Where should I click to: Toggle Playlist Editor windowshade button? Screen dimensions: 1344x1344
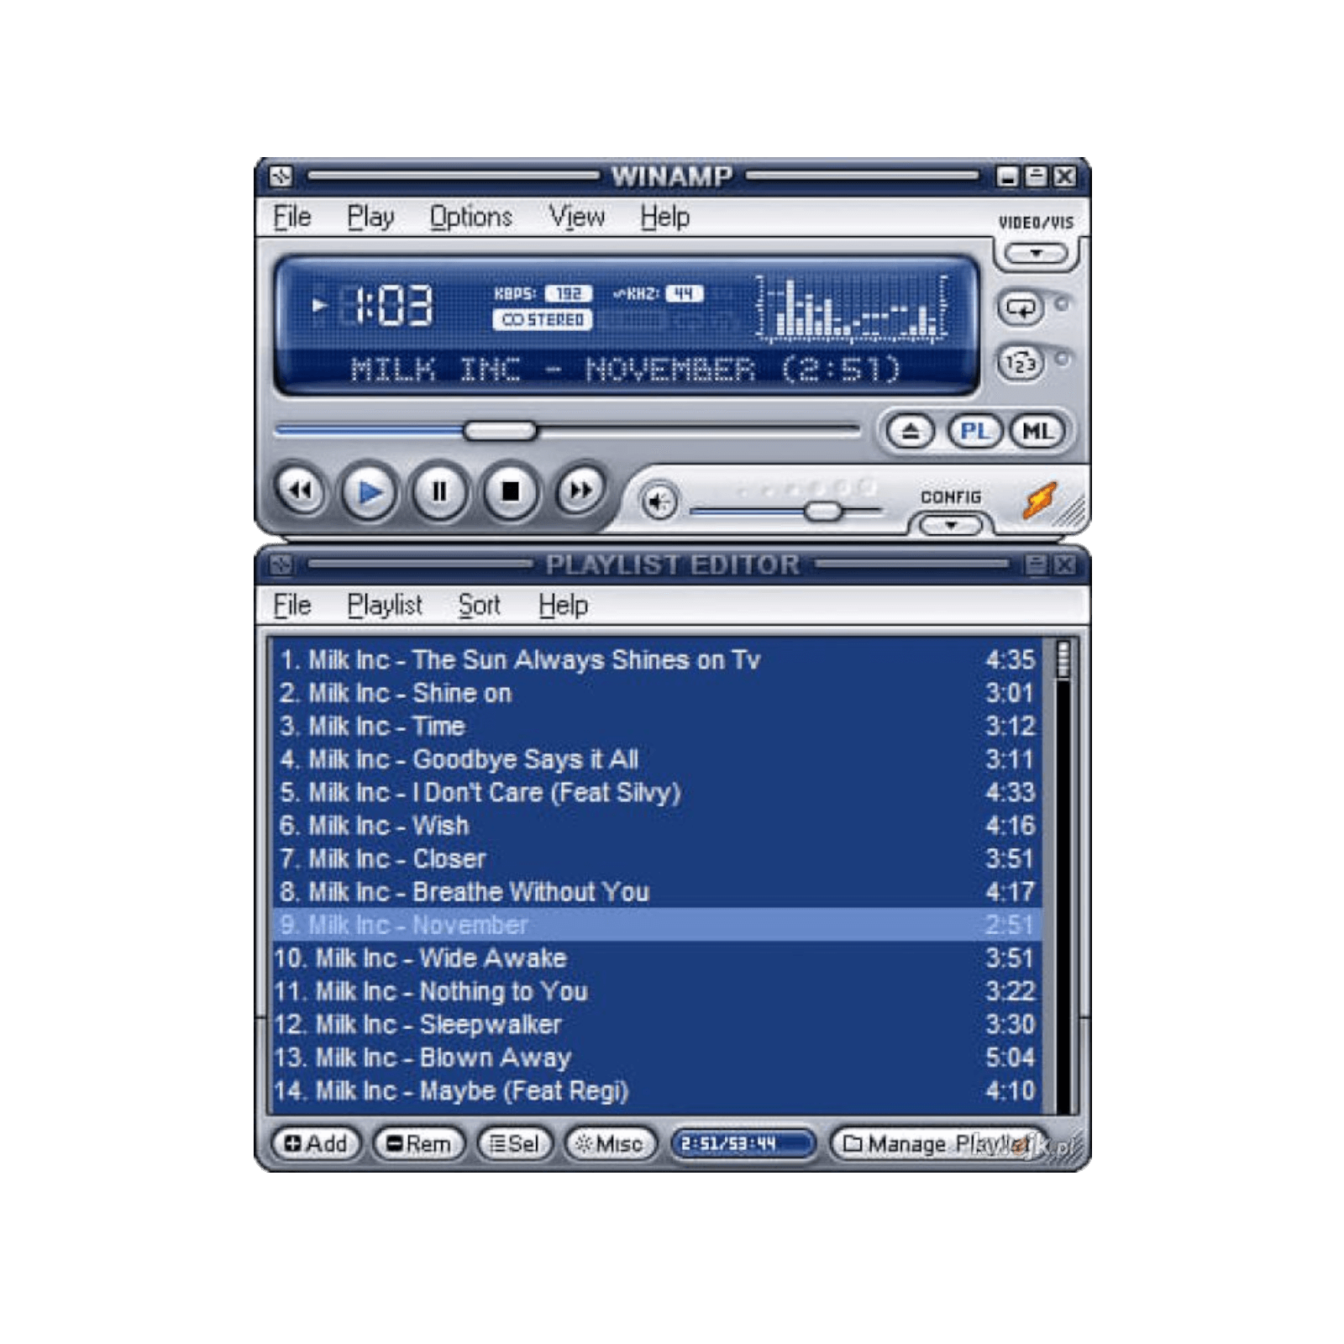pyautogui.click(x=1037, y=564)
